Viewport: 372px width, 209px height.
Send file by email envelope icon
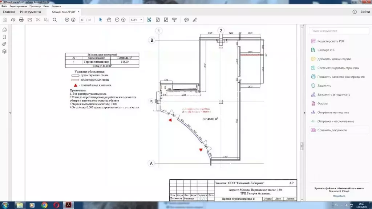click(x=30, y=20)
